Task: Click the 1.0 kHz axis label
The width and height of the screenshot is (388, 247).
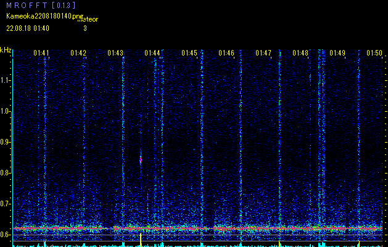Action: (x=5, y=112)
